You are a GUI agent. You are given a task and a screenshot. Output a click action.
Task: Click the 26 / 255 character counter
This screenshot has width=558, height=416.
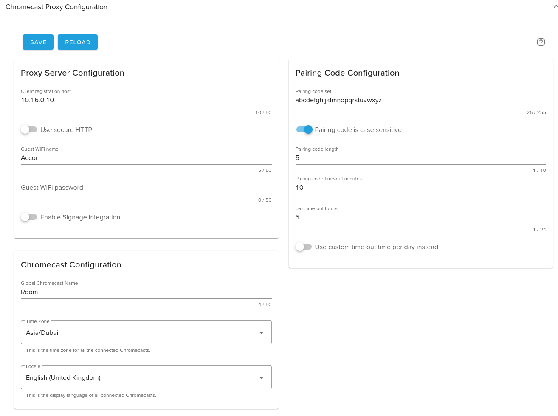pyautogui.click(x=536, y=112)
